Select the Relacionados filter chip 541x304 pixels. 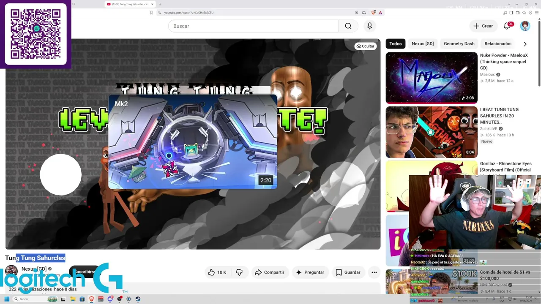coord(498,43)
